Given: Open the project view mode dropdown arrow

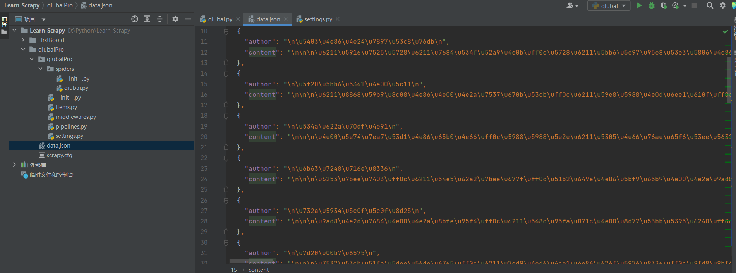Looking at the screenshot, I should tap(43, 19).
